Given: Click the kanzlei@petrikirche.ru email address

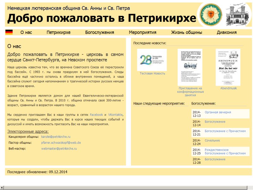Looking at the screenshot, I should pyautogui.click(x=56, y=137).
